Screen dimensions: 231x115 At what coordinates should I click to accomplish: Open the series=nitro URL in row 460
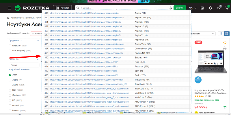[x=83, y=62]
